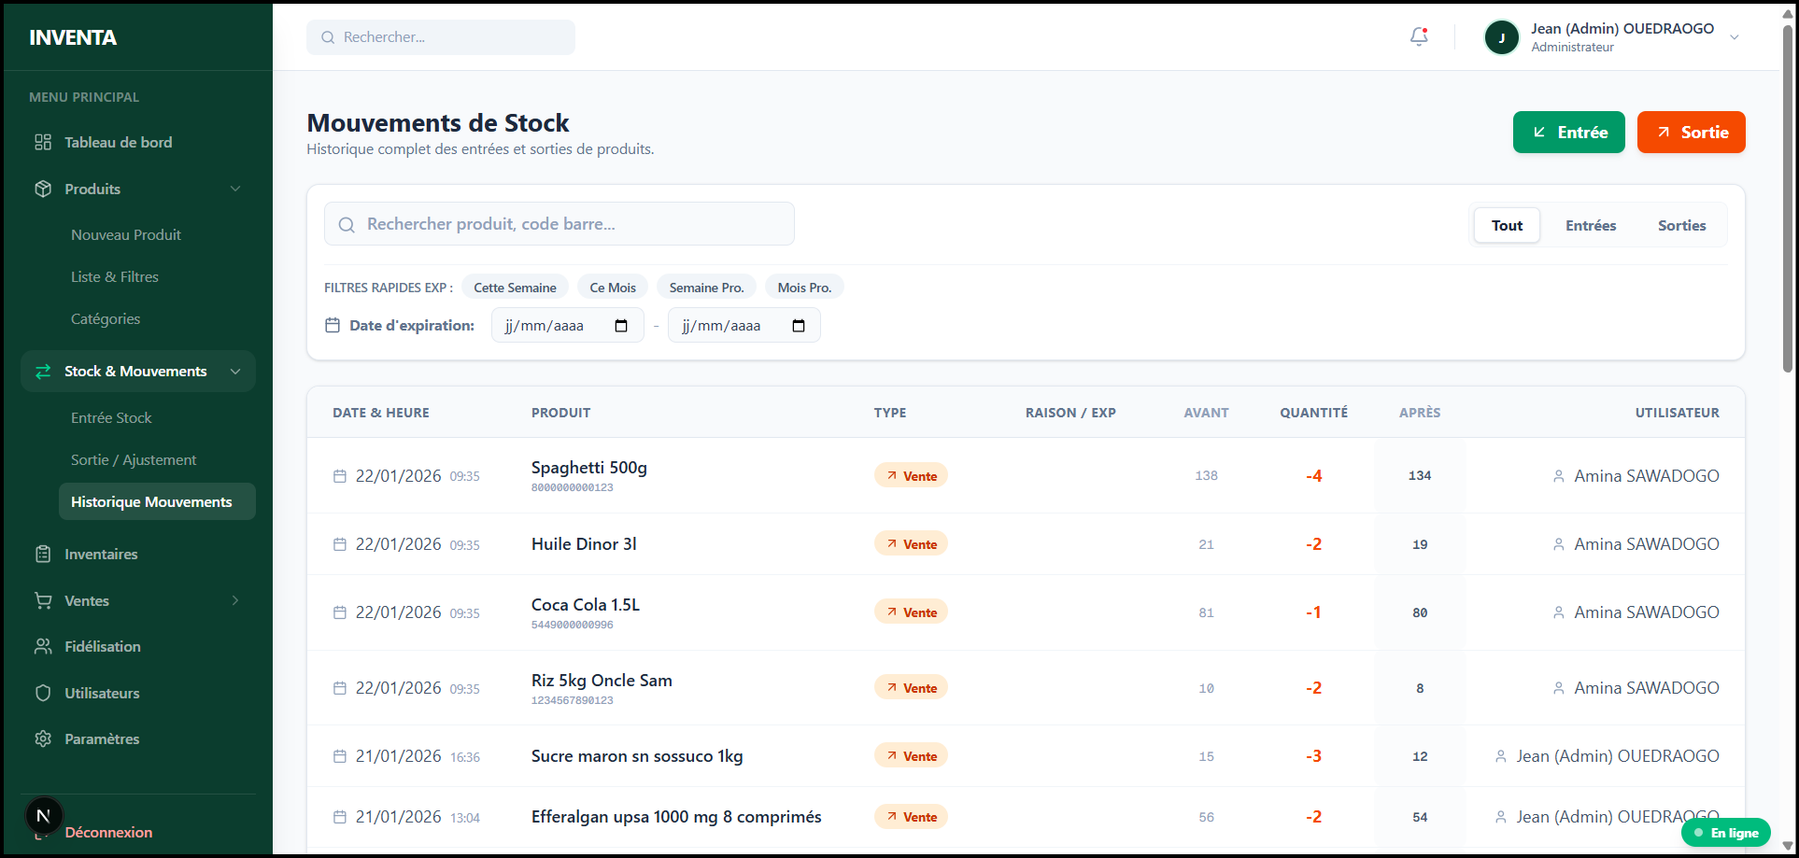Collapse the Produits menu chevron
Viewport: 1799px width, 858px height.
click(235, 189)
